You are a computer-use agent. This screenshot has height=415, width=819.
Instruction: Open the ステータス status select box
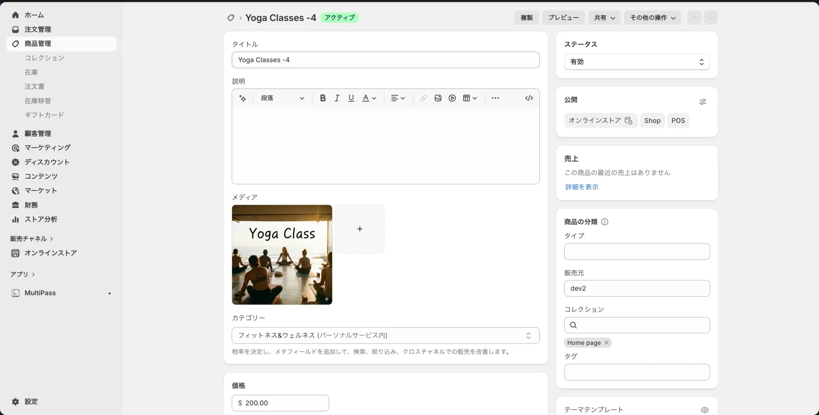[637, 62]
